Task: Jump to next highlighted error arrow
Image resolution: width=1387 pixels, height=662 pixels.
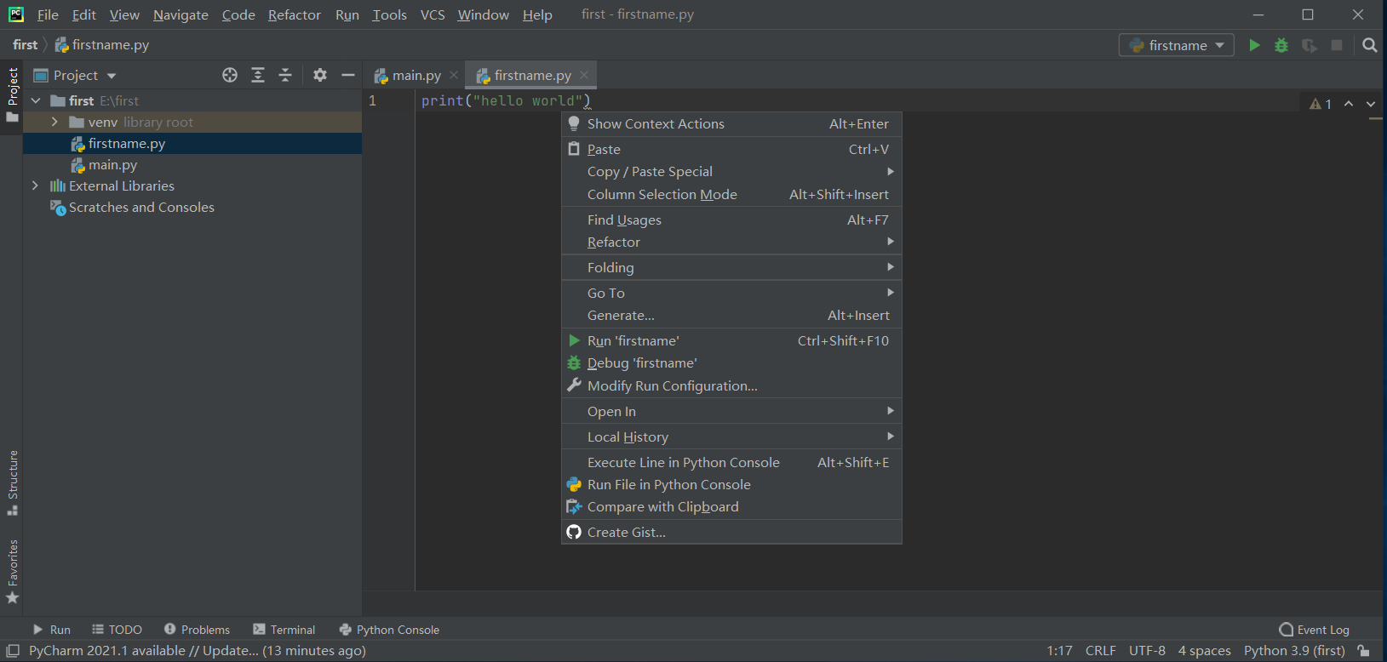Action: [1371, 104]
